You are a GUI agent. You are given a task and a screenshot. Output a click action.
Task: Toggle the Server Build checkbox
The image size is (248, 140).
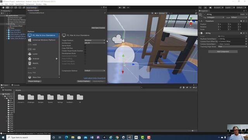click(x=85, y=45)
